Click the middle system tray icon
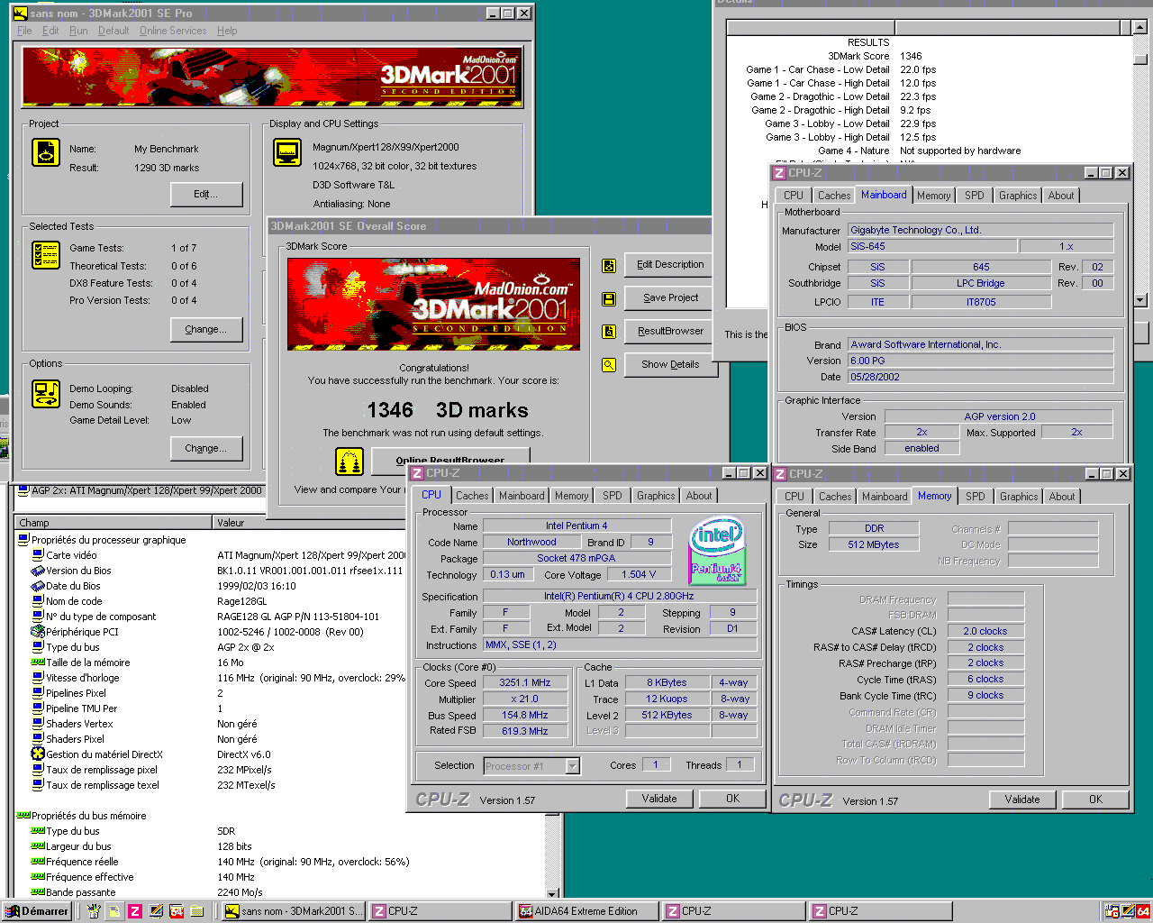1153x923 pixels. [1128, 911]
